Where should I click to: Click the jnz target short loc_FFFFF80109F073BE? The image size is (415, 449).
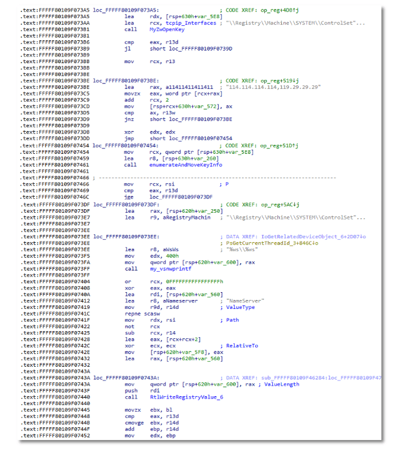(191, 120)
